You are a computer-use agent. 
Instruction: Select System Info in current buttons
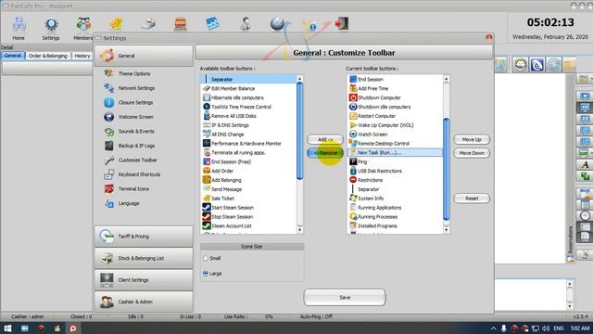396,199
